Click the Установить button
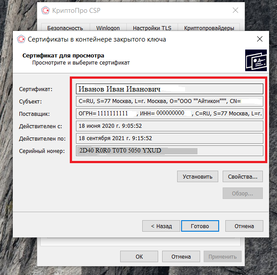This screenshot has width=277, height=275. click(x=197, y=176)
